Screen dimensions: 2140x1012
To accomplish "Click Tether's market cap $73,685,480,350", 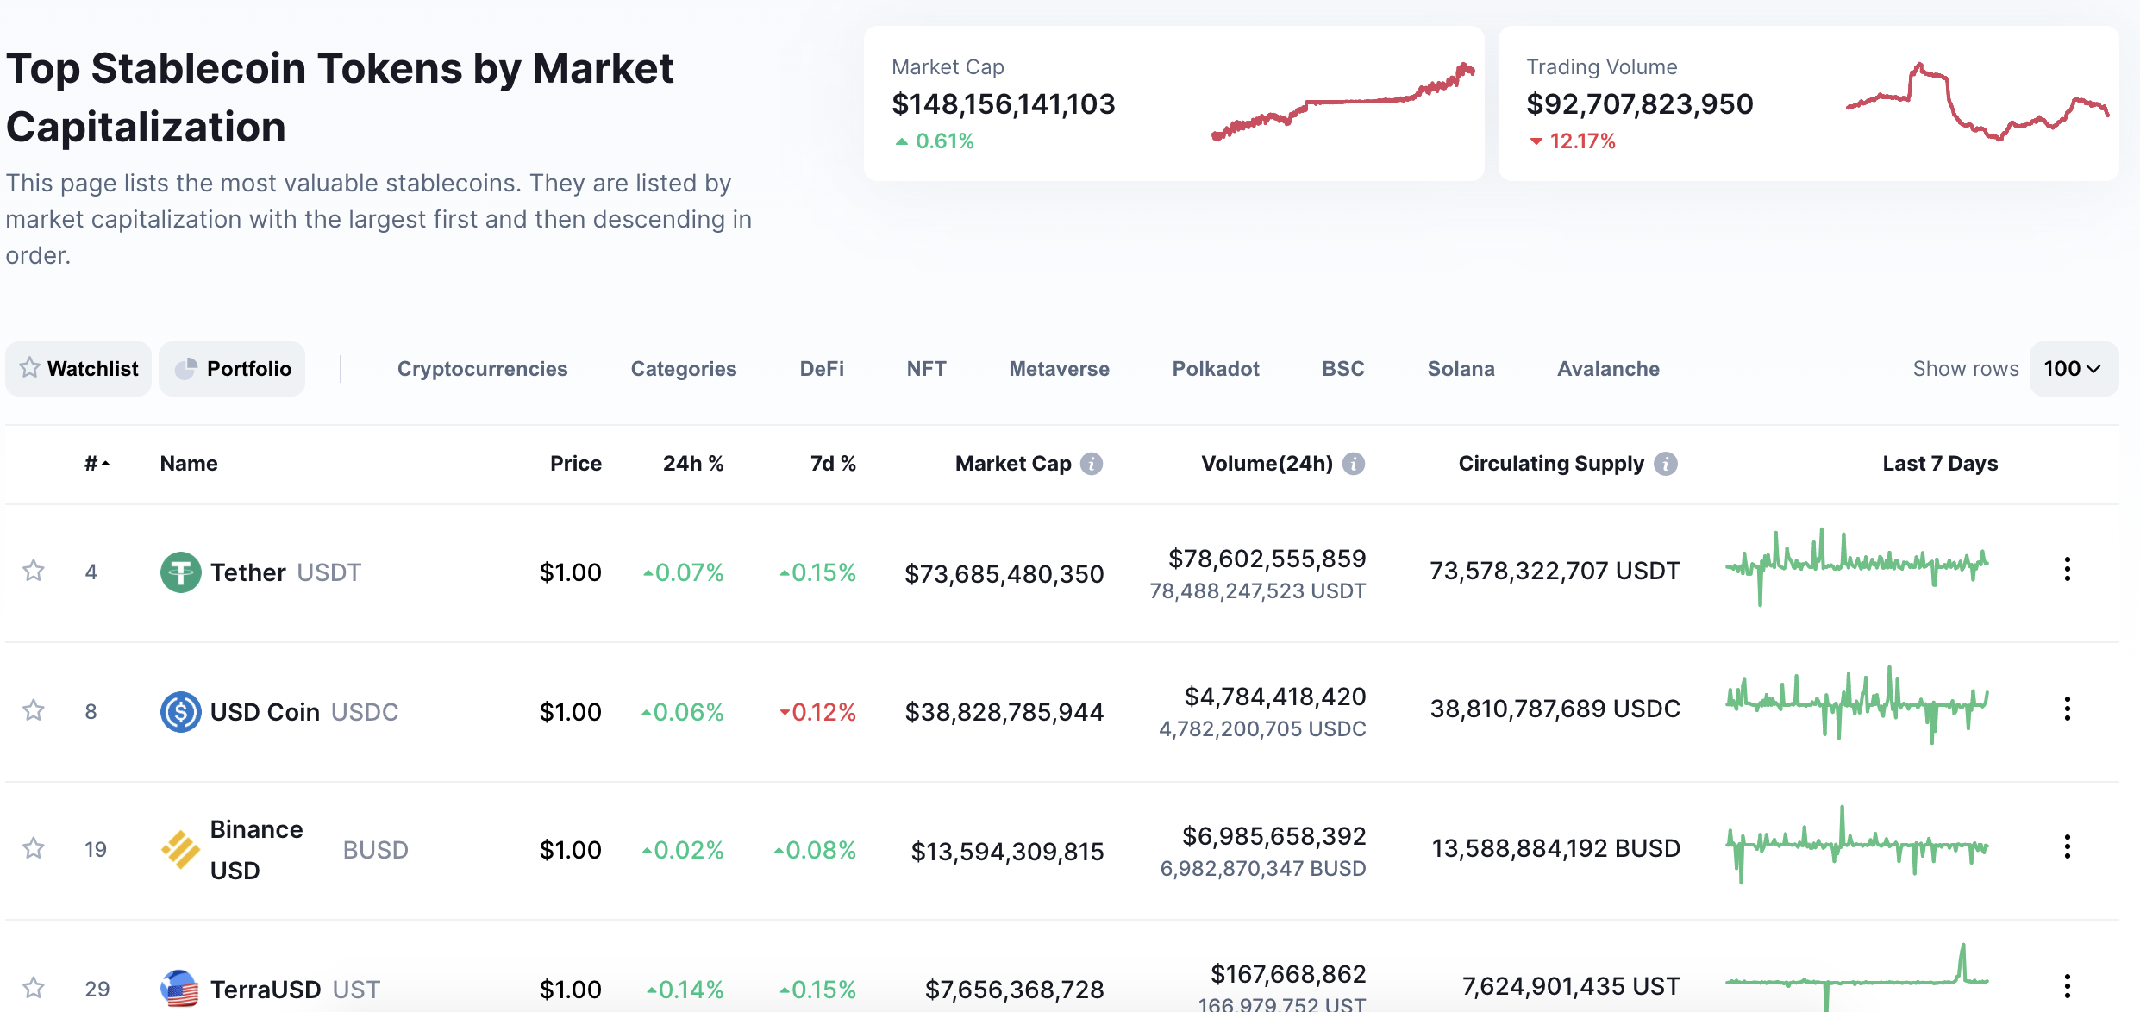I will (x=1004, y=574).
